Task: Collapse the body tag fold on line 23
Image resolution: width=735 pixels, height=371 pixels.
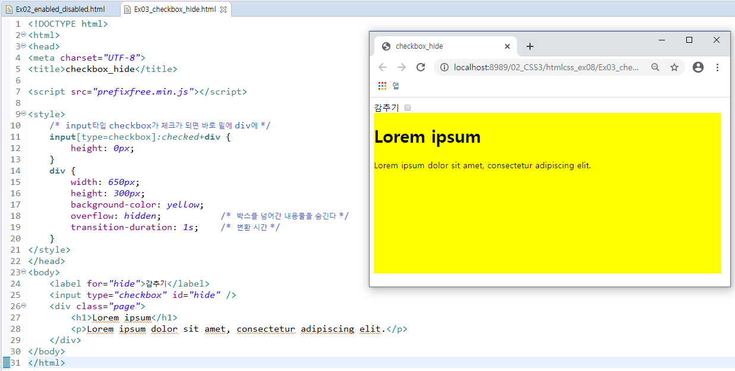Action: (x=23, y=272)
